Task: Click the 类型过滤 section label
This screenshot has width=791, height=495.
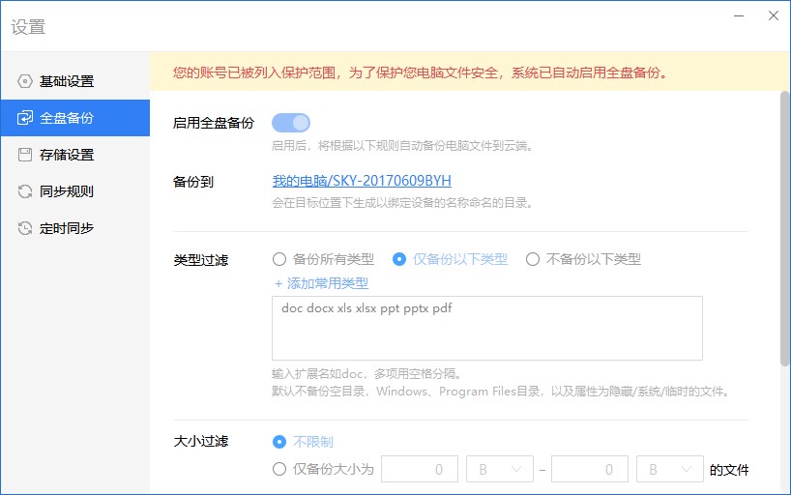Action: [201, 260]
